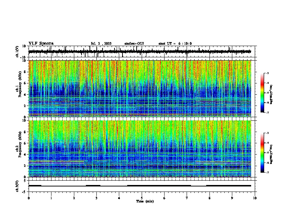Select the "Time (min)" axis label
The width and height of the screenshot is (287, 222).
pyautogui.click(x=145, y=201)
